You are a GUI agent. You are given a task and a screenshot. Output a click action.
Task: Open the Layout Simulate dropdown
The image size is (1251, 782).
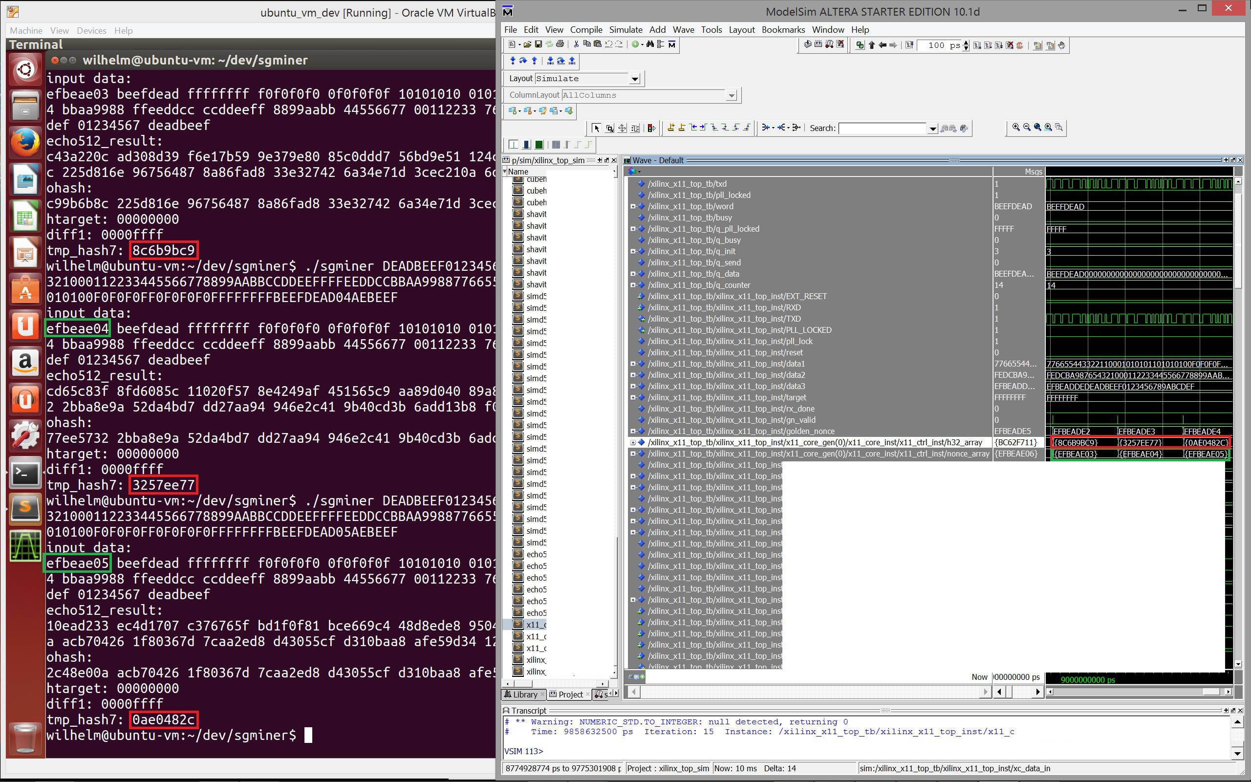[x=634, y=79]
